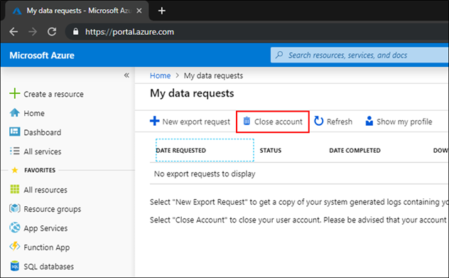Open the All services menu label

pos(43,151)
